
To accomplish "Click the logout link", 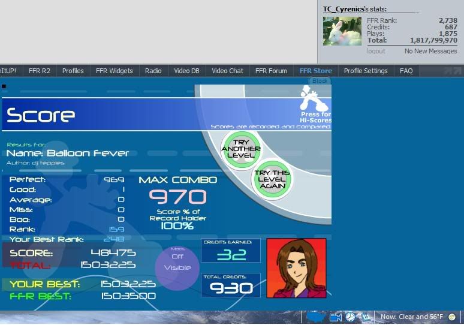I will [376, 52].
